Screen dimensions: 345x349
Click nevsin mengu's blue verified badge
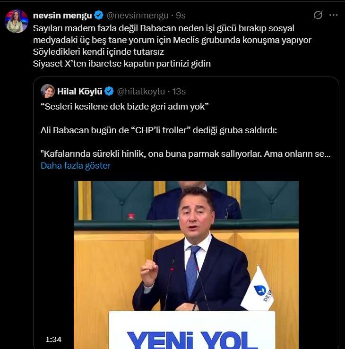98,15
